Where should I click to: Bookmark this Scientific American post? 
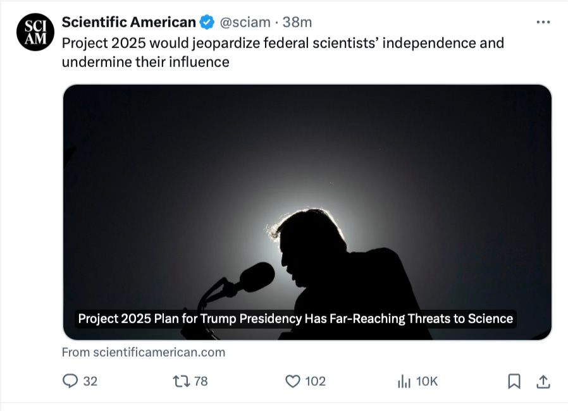click(x=514, y=381)
